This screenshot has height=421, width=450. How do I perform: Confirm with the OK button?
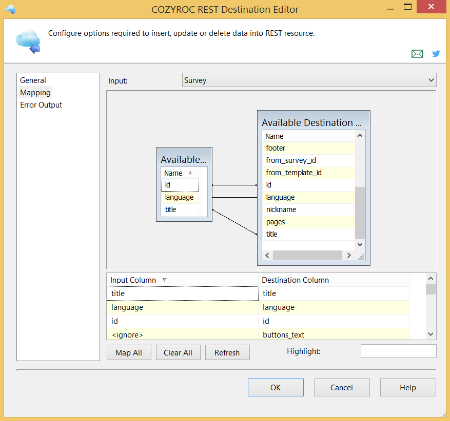276,388
